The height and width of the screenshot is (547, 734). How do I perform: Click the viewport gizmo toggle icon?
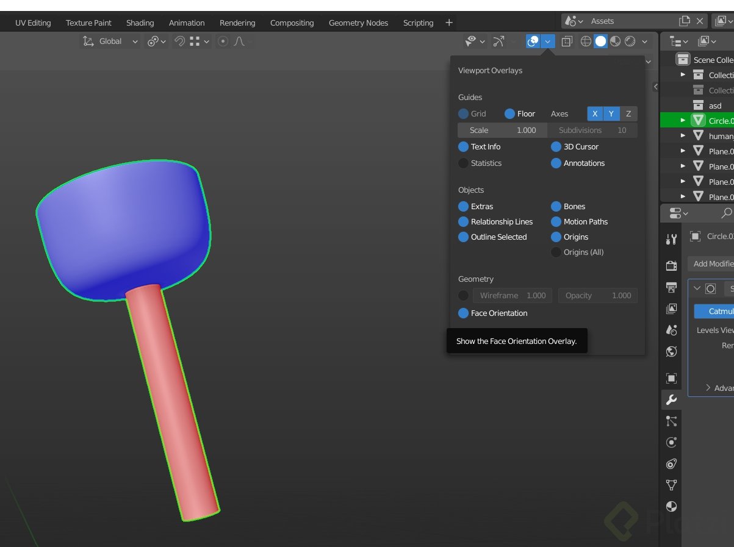coord(498,41)
